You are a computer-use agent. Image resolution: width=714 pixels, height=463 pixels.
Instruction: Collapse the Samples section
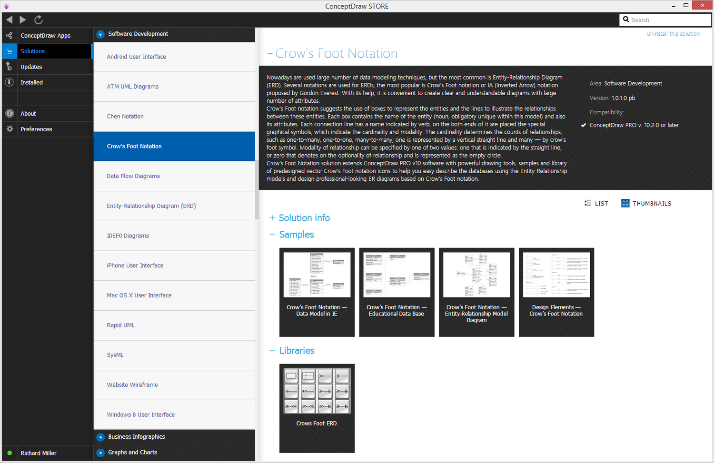click(x=272, y=234)
